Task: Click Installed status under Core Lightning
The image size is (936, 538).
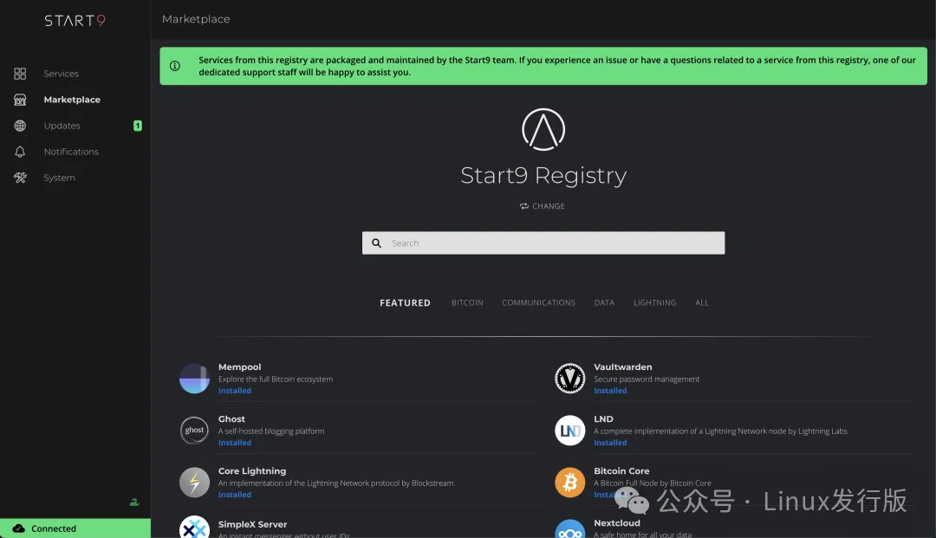Action: pos(235,495)
